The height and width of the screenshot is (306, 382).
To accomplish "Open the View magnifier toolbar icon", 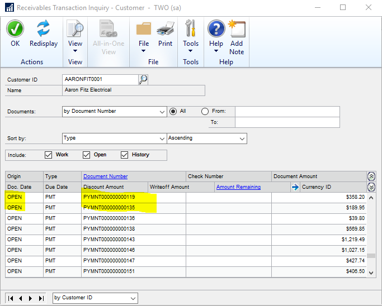I will click(75, 29).
